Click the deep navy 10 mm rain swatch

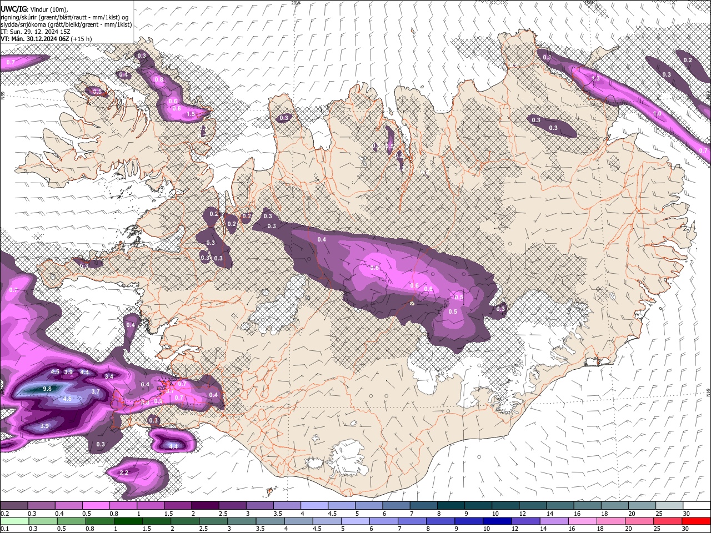pos(498,521)
